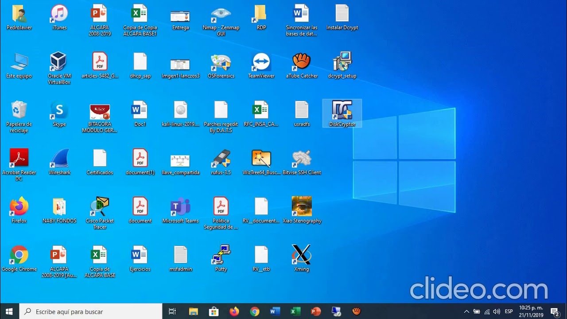Select the NABY FONDOS folder
This screenshot has width=567, height=319.
click(59, 210)
